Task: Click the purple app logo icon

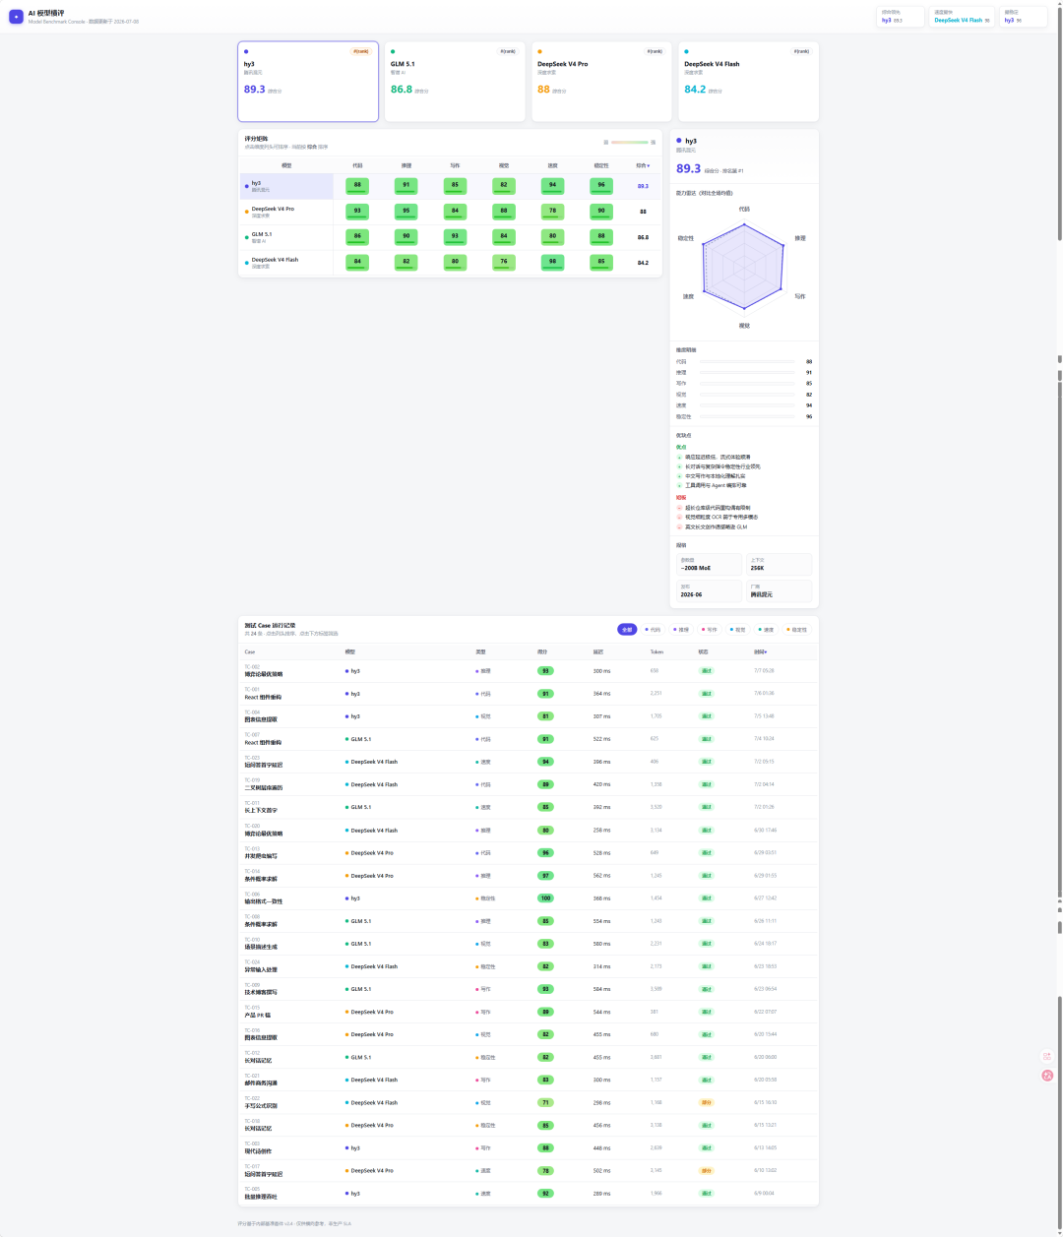Action: point(16,17)
